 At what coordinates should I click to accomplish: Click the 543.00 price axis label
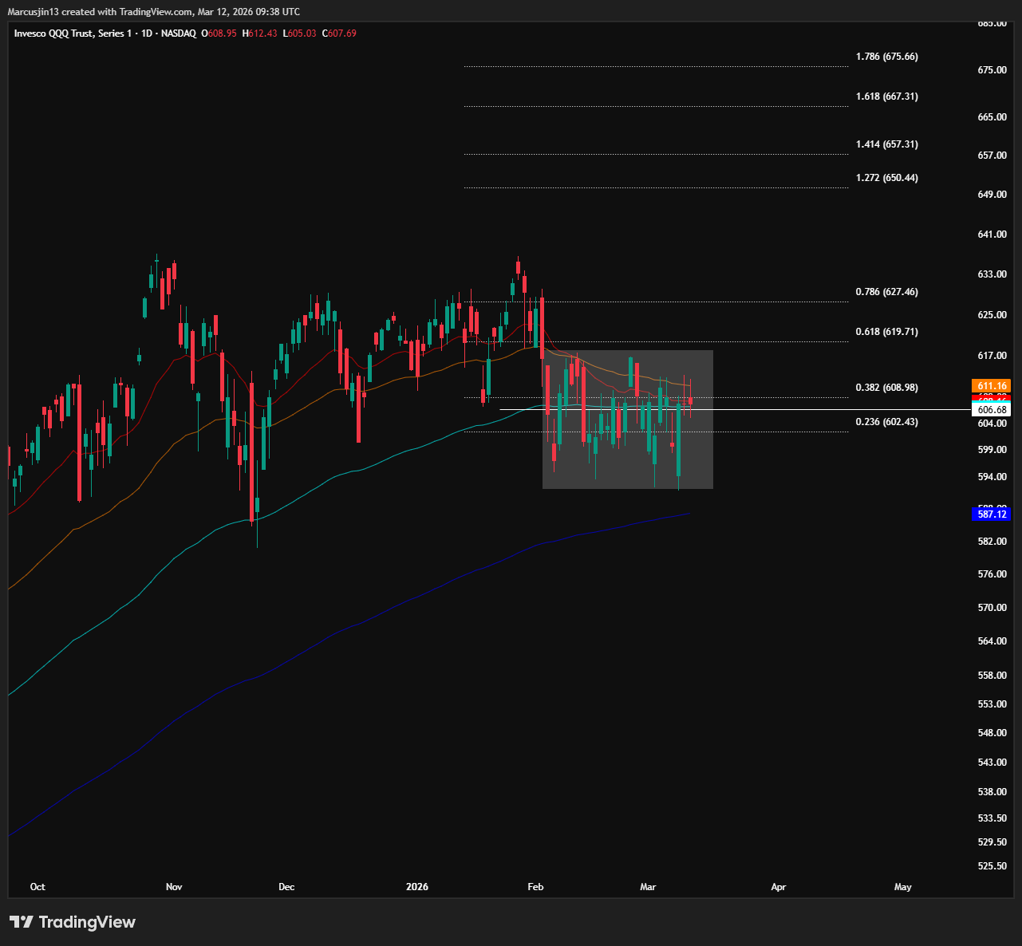[992, 763]
